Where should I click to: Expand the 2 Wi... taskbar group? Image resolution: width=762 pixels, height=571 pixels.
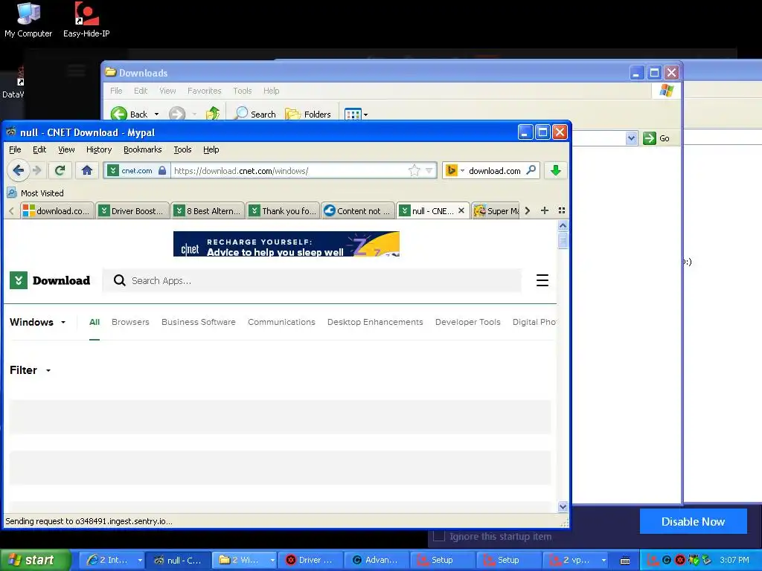(x=272, y=560)
